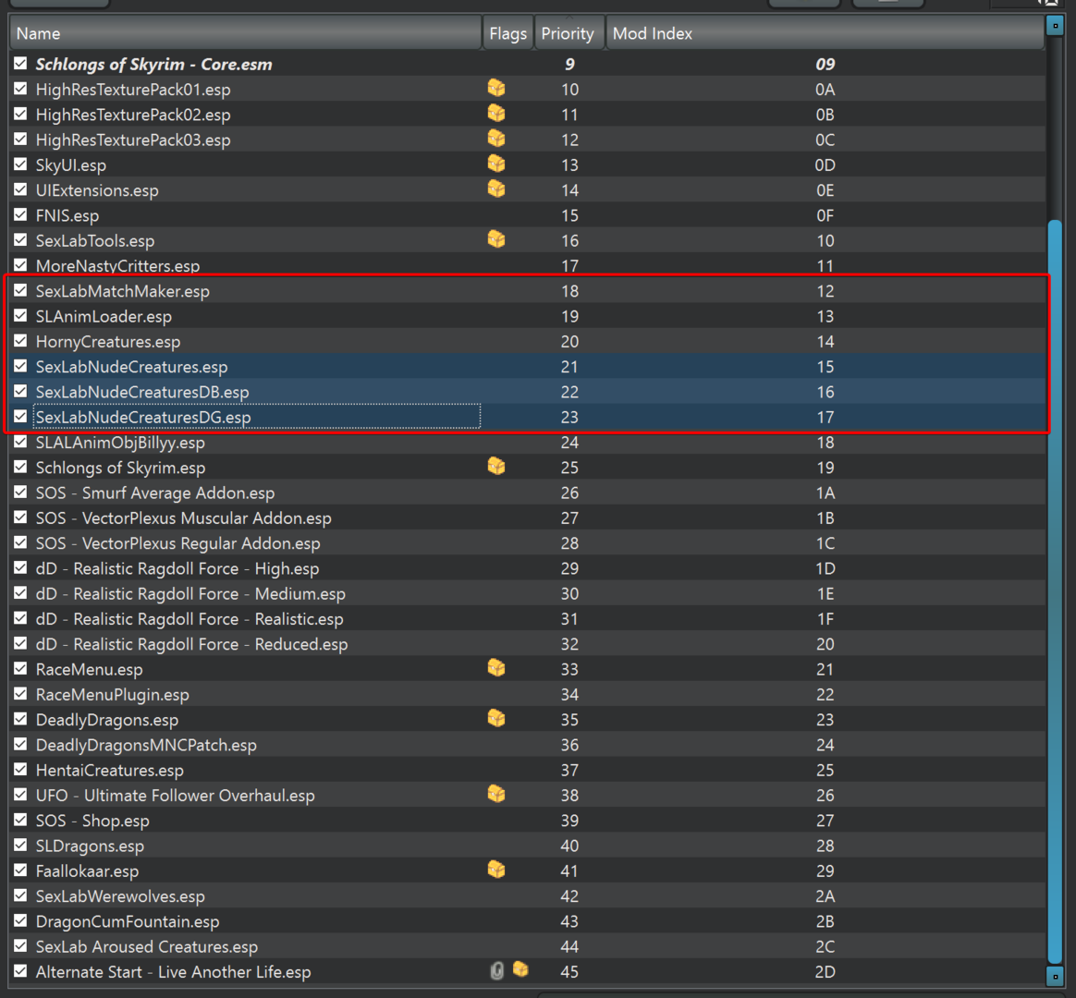Select the HentaiCreatures.esp row
This screenshot has width=1076, height=998.
(x=527, y=770)
